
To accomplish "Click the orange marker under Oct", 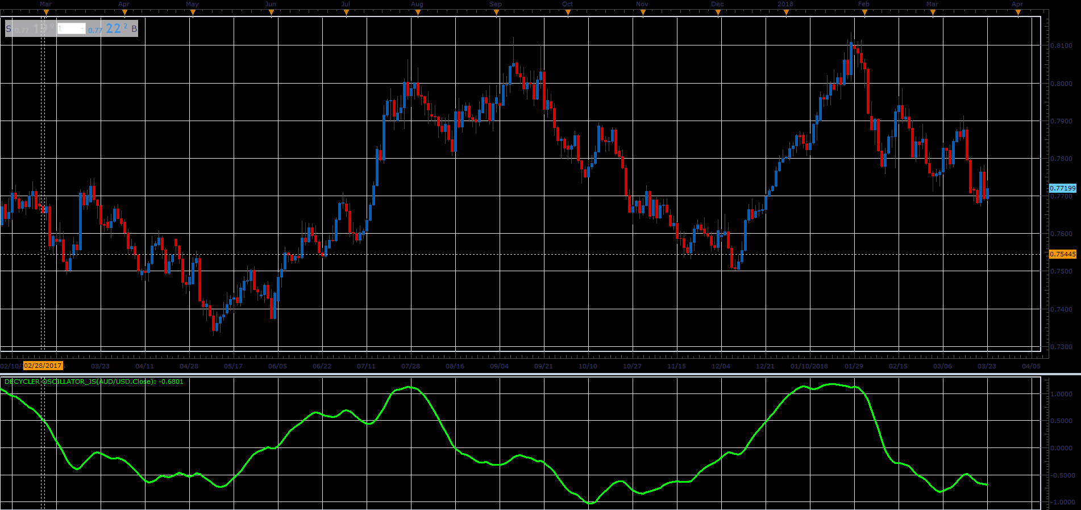I will (568, 13).
